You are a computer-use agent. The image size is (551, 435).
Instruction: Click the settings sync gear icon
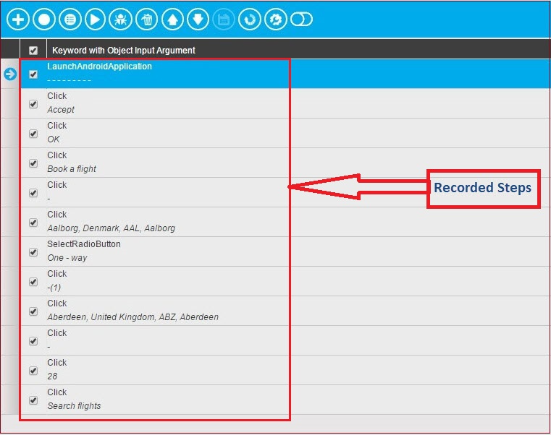pos(275,20)
